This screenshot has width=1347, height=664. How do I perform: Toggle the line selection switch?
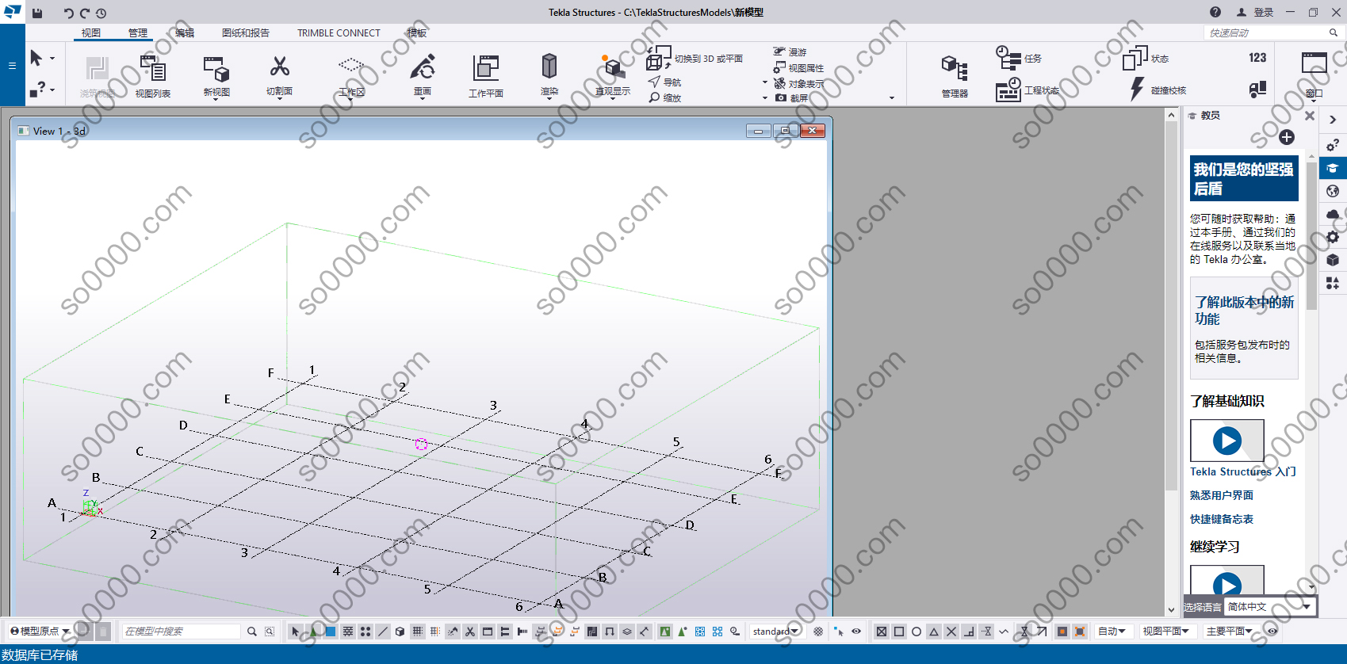click(383, 632)
